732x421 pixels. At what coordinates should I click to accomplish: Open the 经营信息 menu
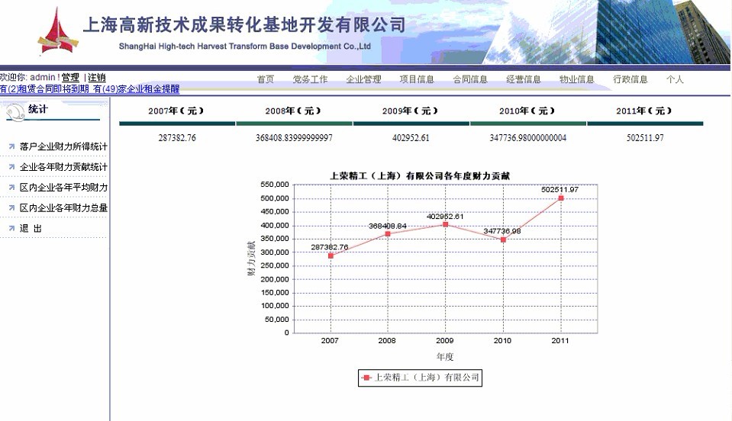(524, 79)
